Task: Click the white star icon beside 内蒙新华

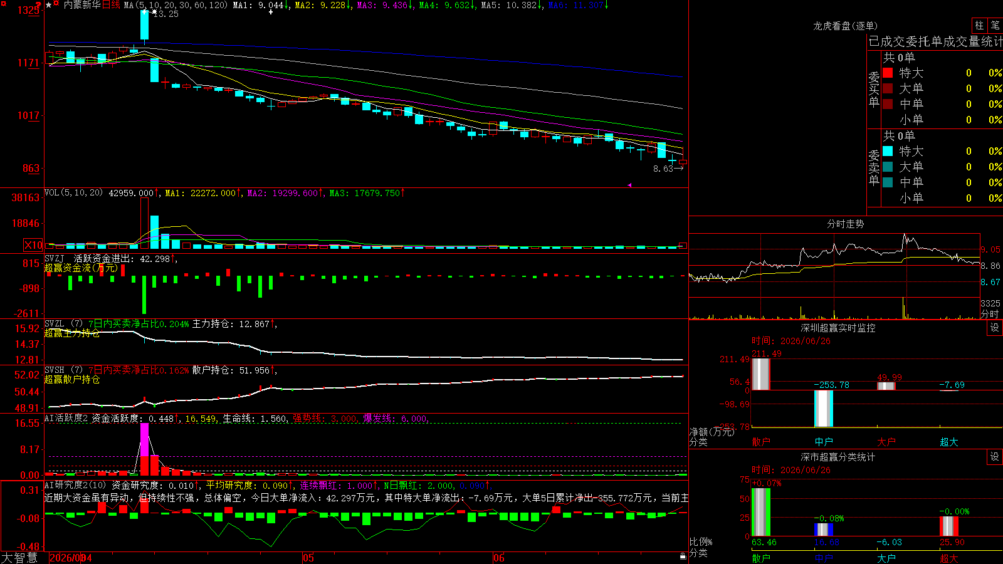Action: pos(49,5)
